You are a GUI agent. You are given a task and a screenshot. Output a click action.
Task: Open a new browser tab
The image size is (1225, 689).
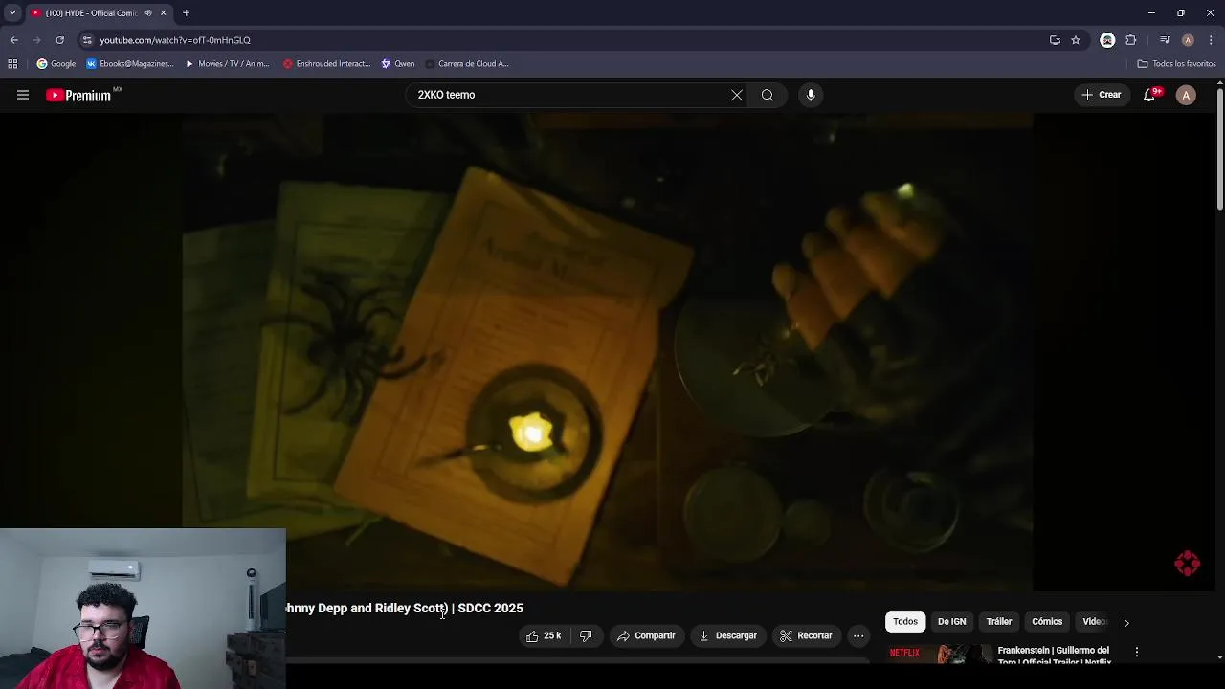pos(186,12)
